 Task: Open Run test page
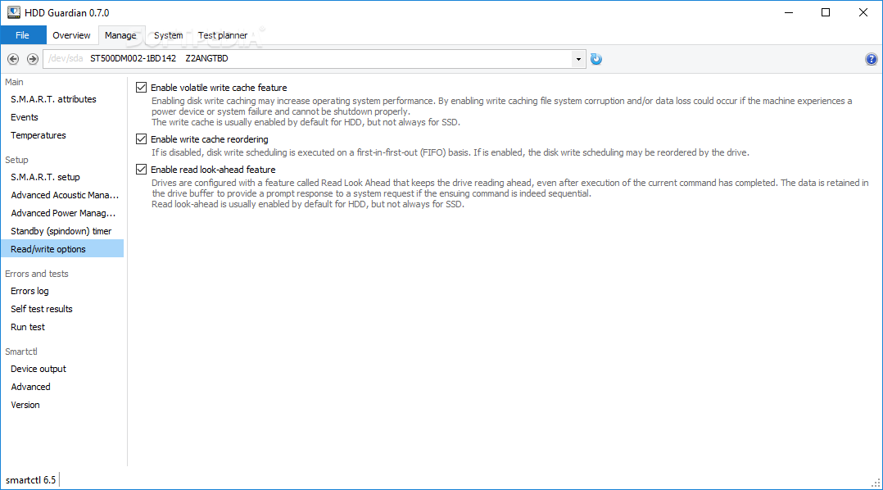pos(28,327)
